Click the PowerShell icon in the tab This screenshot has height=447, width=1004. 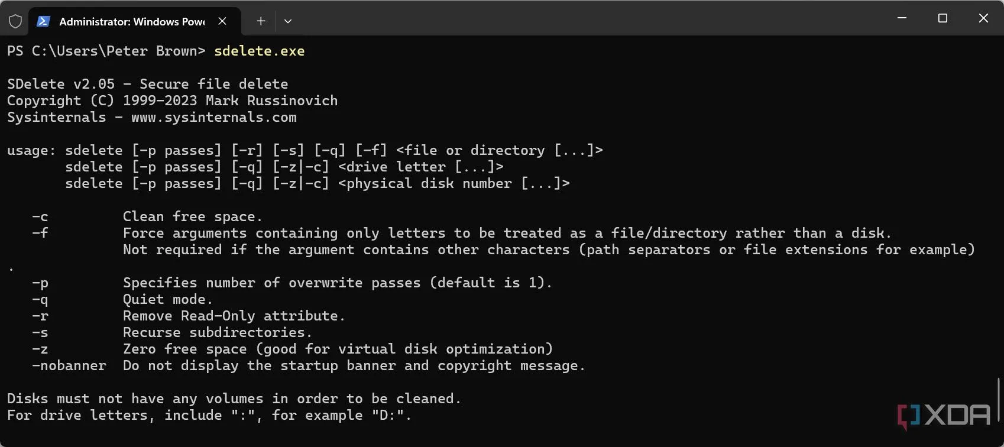click(43, 21)
